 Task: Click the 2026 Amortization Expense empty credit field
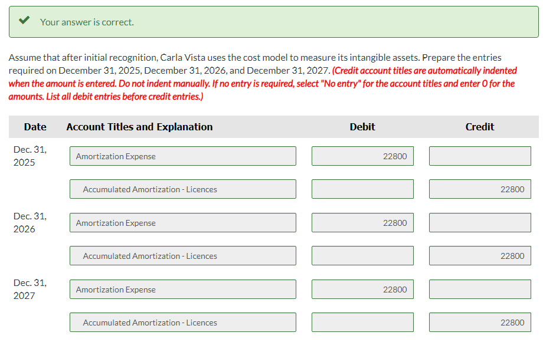click(480, 223)
